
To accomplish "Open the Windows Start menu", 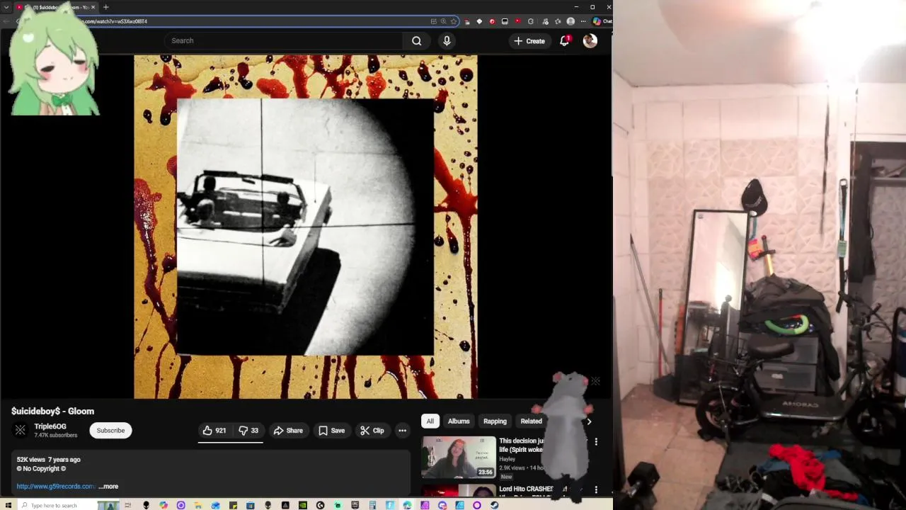I will pyautogui.click(x=8, y=505).
